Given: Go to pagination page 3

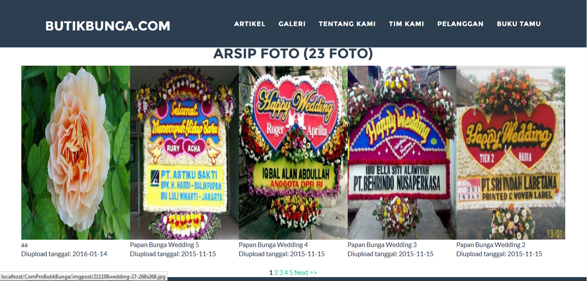Looking at the screenshot, I should [281, 273].
